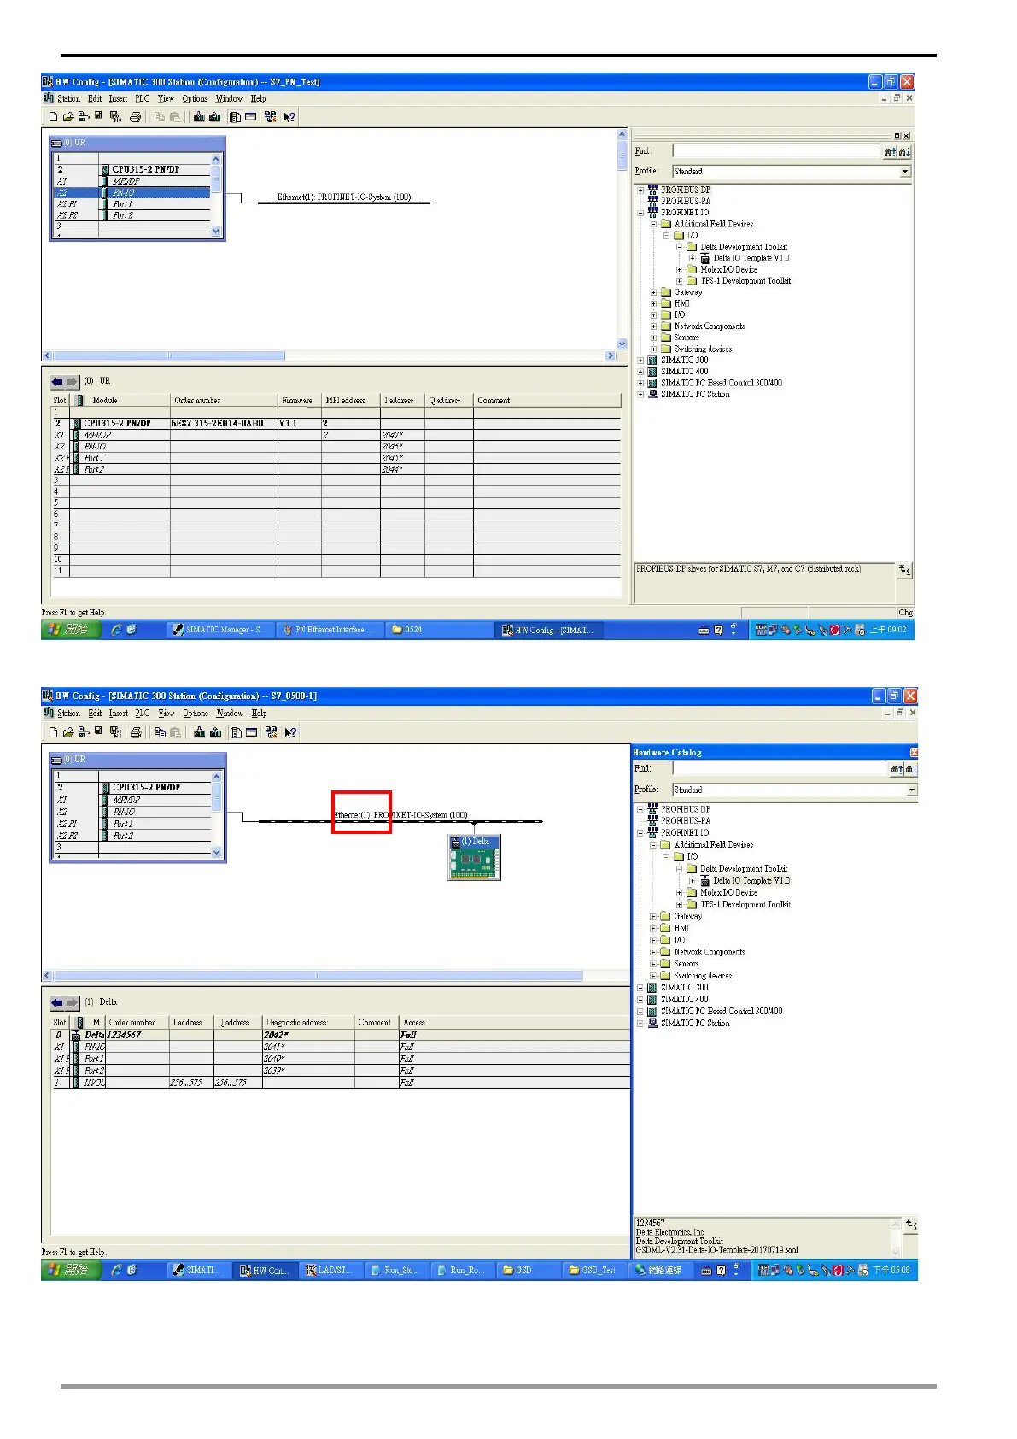Expand Switching devices folder in S7_0508-1 Hardware Catalog
The height and width of the screenshot is (1439, 1017).
pos(653,975)
